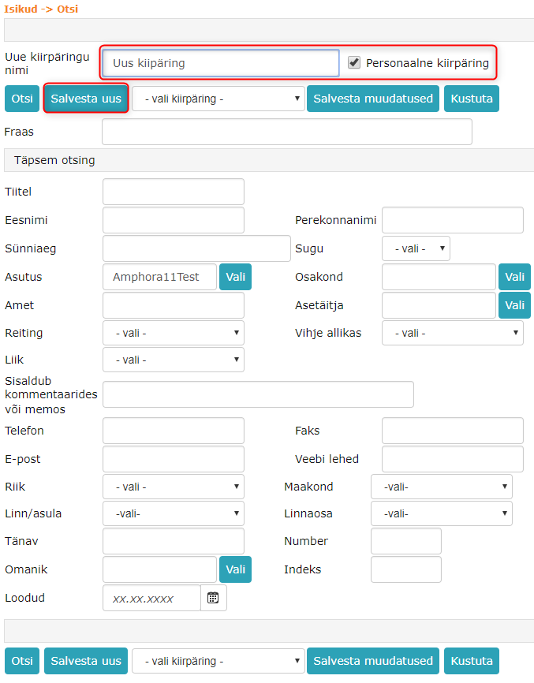Expand the Reiting dropdown
Viewport: 534px width, 683px height.
point(173,333)
